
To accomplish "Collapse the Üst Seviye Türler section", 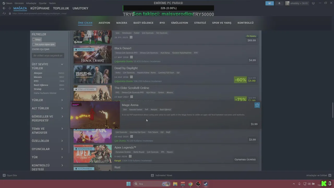I will point(62,64).
